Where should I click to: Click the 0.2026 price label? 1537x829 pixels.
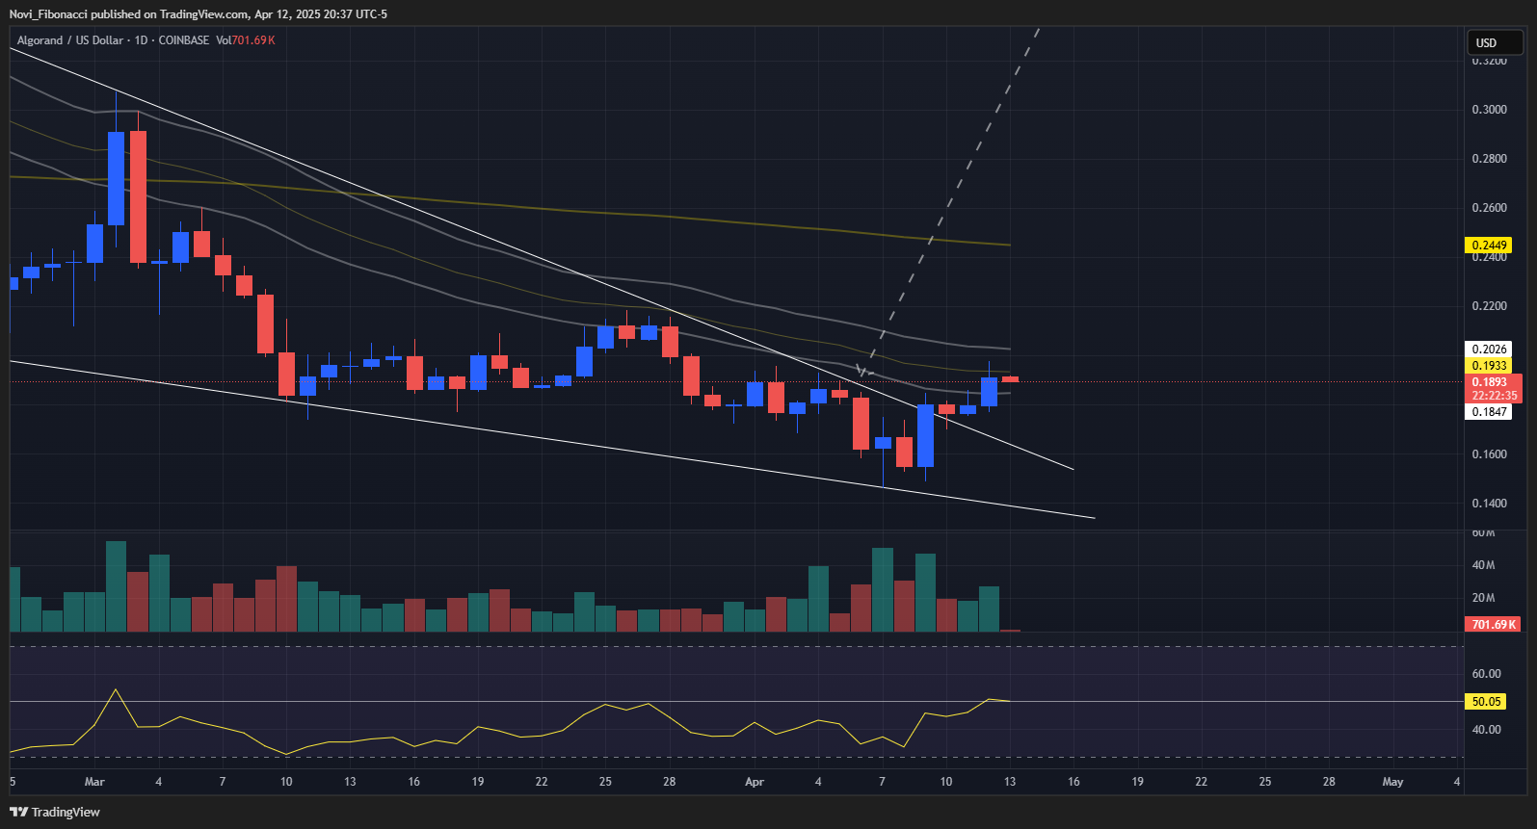[1489, 350]
